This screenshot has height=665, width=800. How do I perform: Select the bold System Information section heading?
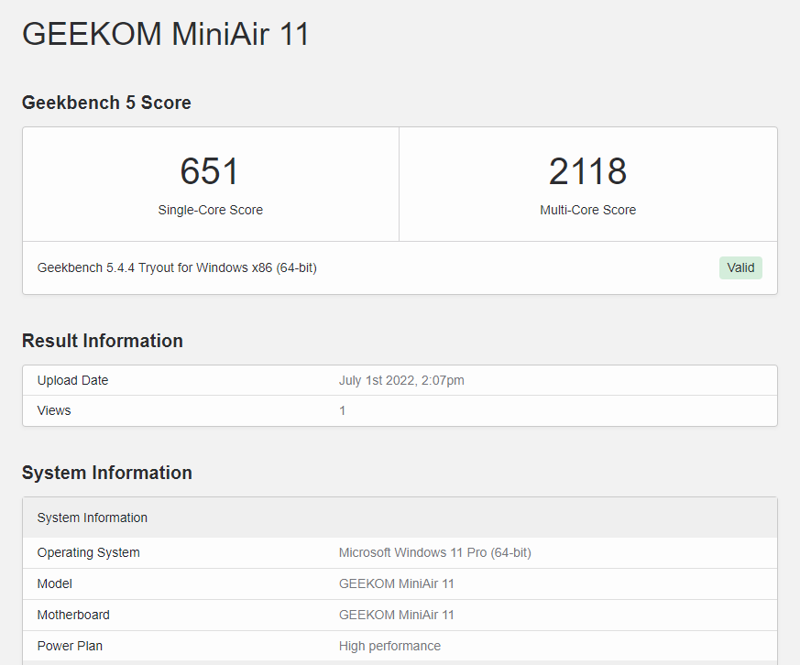coord(106,473)
